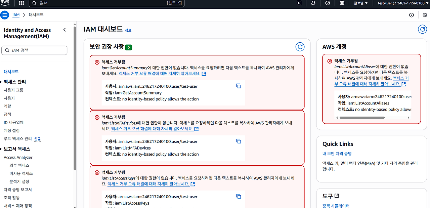Copy the GetAccountSummary error details
This screenshot has height=208, width=430.
point(239,86)
